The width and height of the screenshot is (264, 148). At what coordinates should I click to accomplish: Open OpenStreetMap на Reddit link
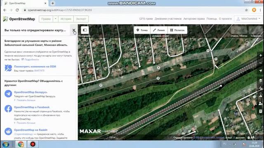[x=31, y=130]
